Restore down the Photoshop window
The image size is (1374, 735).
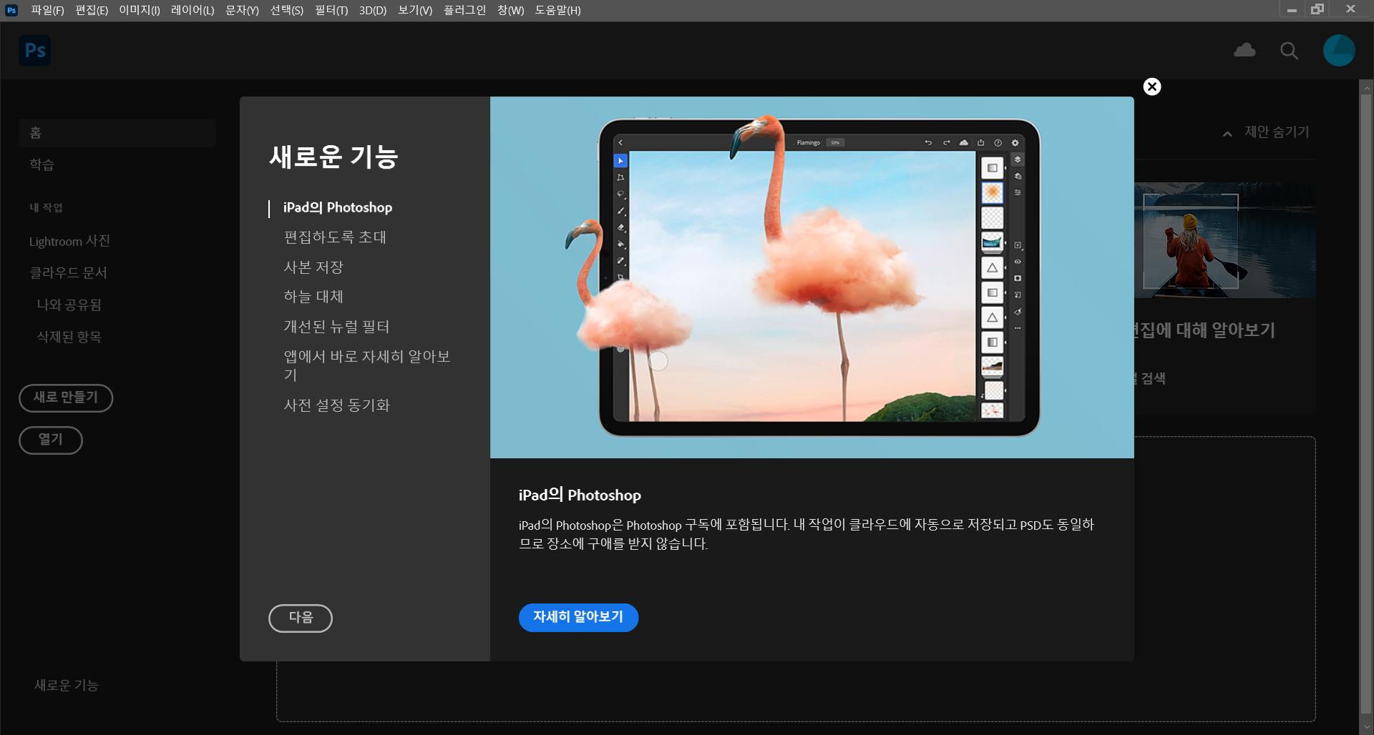click(1317, 9)
